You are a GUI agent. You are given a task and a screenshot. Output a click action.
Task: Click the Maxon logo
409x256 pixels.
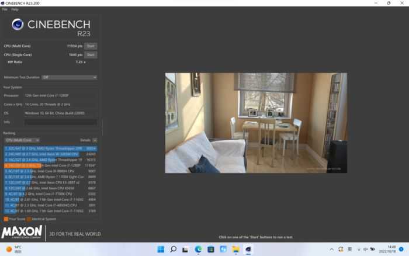tap(22, 233)
